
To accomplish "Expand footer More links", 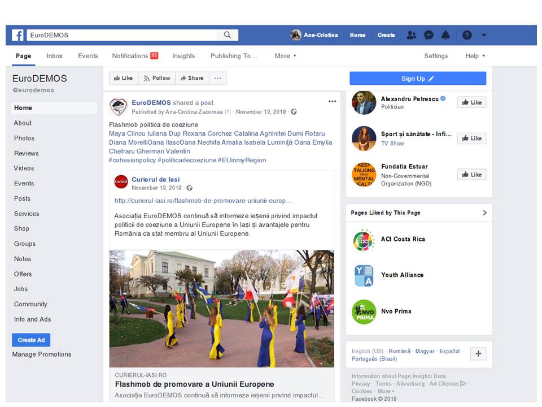I will [x=386, y=391].
